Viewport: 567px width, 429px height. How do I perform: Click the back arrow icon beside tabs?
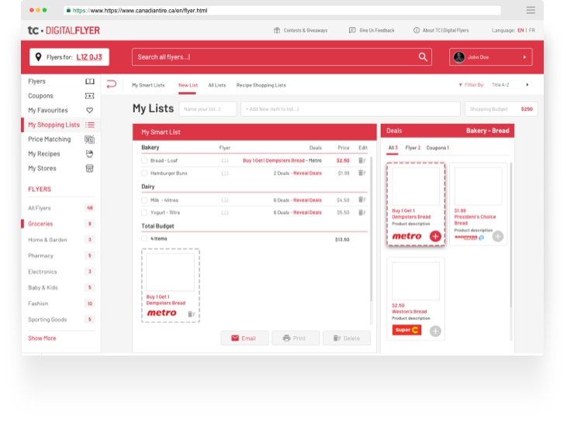[112, 84]
